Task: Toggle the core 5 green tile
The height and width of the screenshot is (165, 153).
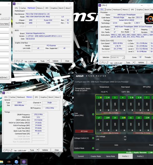Action: pos(131,97)
